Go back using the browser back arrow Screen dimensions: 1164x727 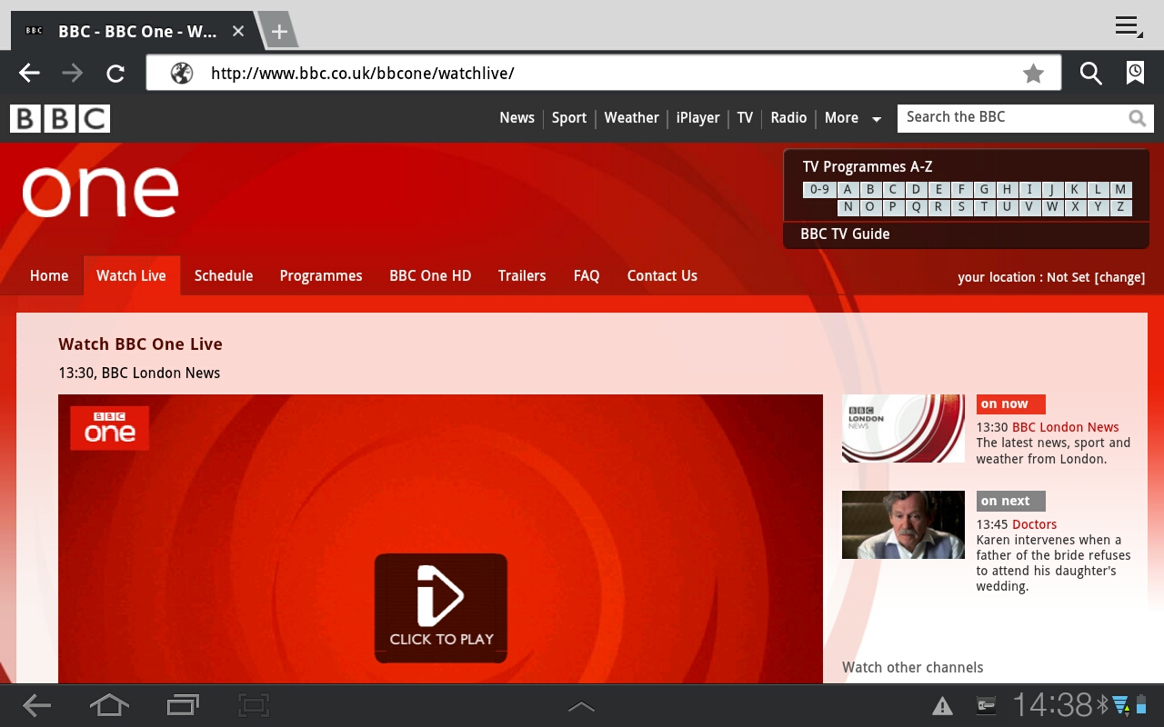pos(30,74)
